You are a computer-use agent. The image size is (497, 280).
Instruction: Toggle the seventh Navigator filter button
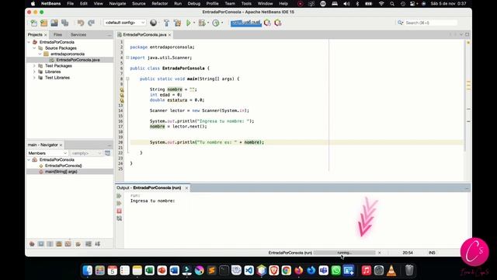point(89,243)
